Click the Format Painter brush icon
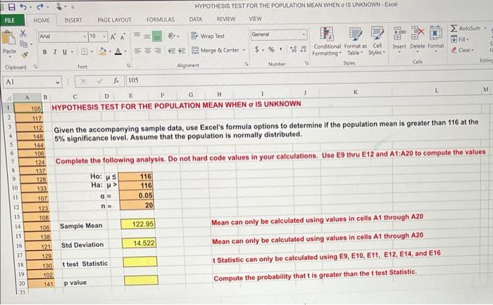This screenshot has height=305, width=493. point(24,55)
